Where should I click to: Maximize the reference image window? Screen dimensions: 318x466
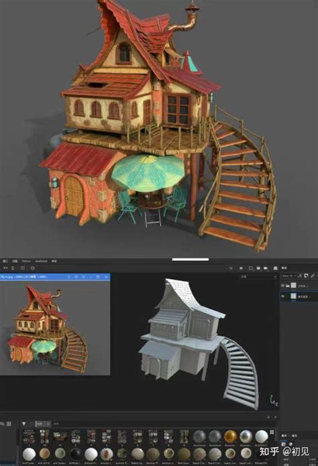point(98,277)
